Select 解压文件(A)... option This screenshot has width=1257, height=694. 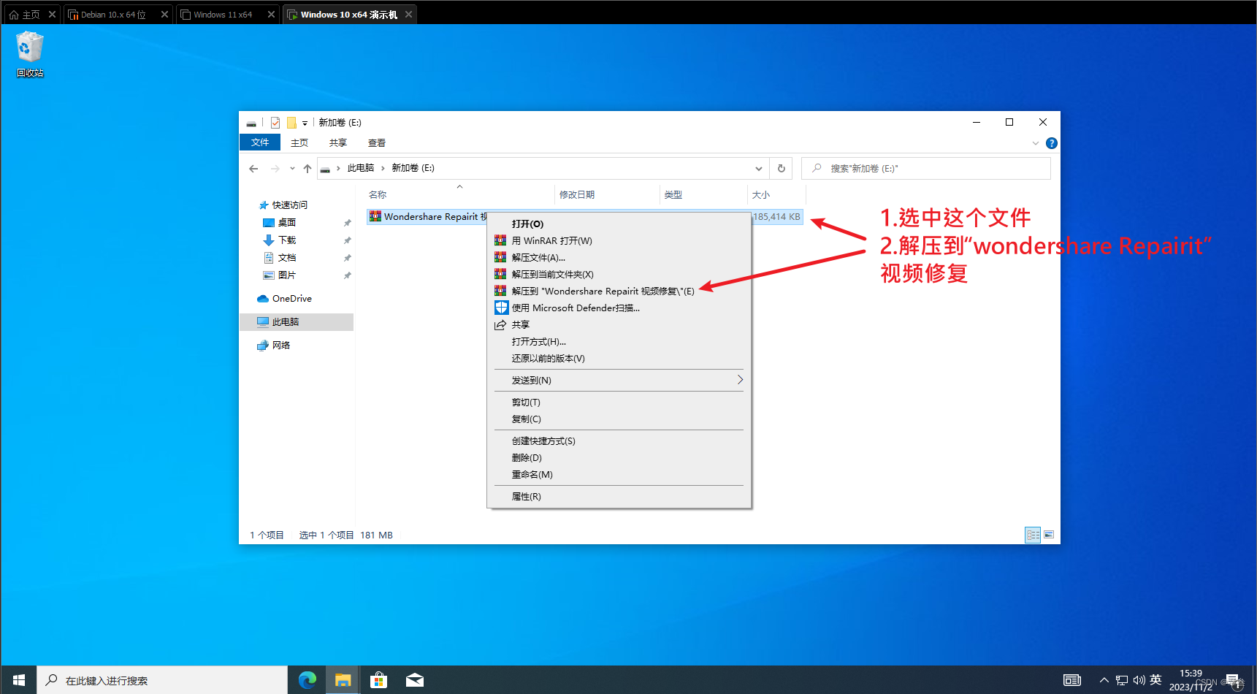[x=619, y=257]
